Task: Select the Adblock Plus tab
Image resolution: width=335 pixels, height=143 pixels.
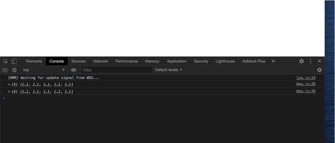Action: (x=254, y=61)
